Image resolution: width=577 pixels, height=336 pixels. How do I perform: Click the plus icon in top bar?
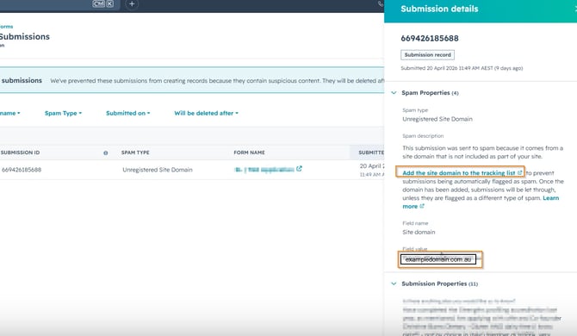[132, 4]
